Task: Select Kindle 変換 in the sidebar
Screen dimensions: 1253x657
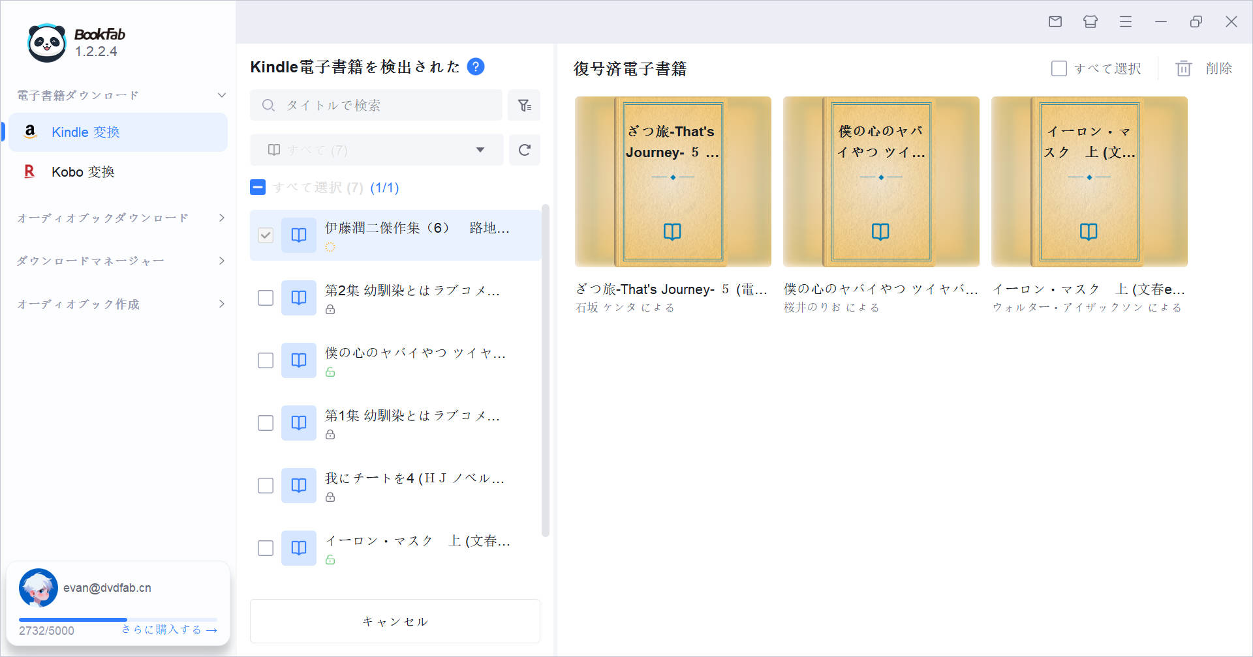Action: [x=85, y=132]
